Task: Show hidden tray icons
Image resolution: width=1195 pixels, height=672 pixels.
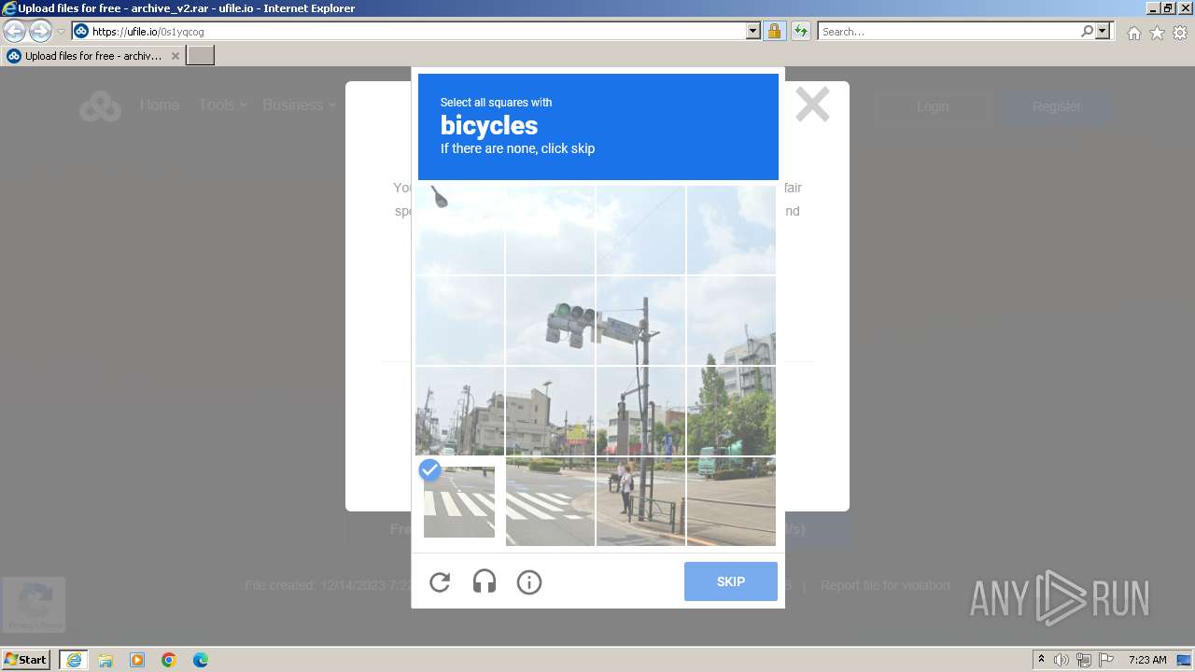Action: 1042,660
